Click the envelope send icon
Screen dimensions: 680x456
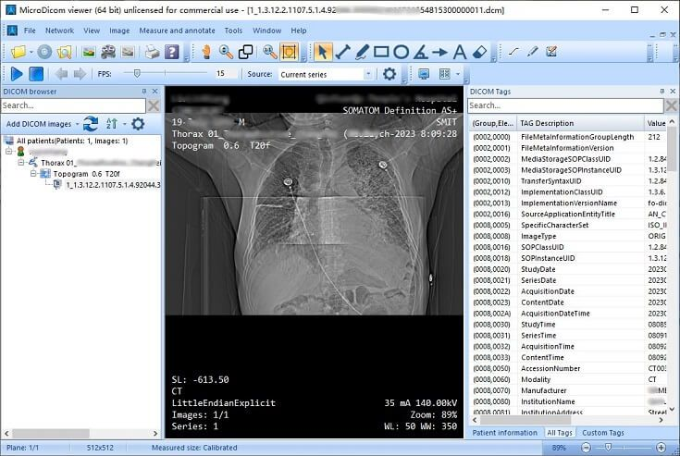(x=128, y=52)
